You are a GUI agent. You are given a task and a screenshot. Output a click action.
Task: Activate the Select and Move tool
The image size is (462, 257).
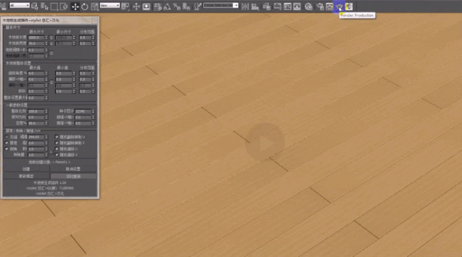(75, 6)
